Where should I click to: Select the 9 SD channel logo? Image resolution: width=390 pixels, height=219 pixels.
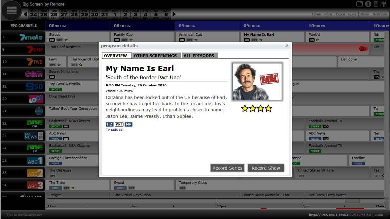(34, 86)
